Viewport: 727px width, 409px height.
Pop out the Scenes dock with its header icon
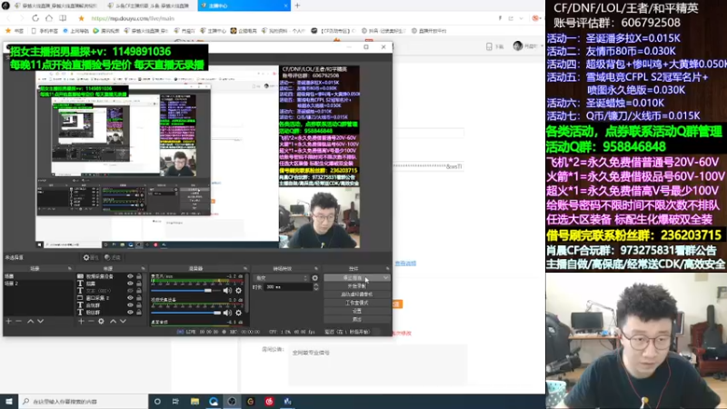[70, 268]
